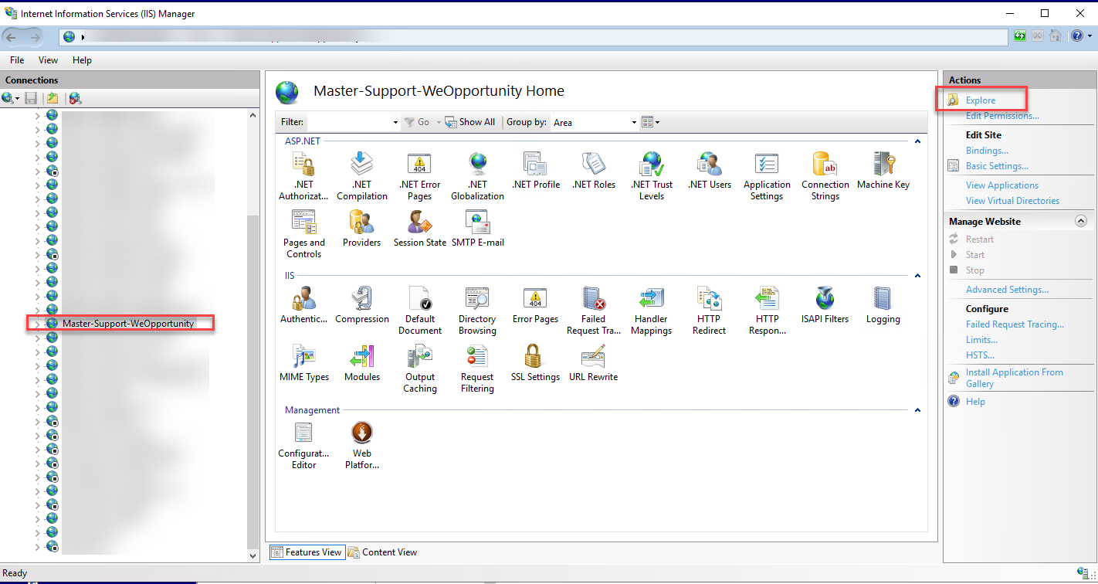Open Output Caching feature
This screenshot has width=1098, height=584.
419,368
